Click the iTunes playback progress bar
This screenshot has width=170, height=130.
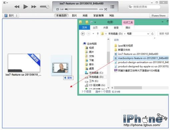81,9
